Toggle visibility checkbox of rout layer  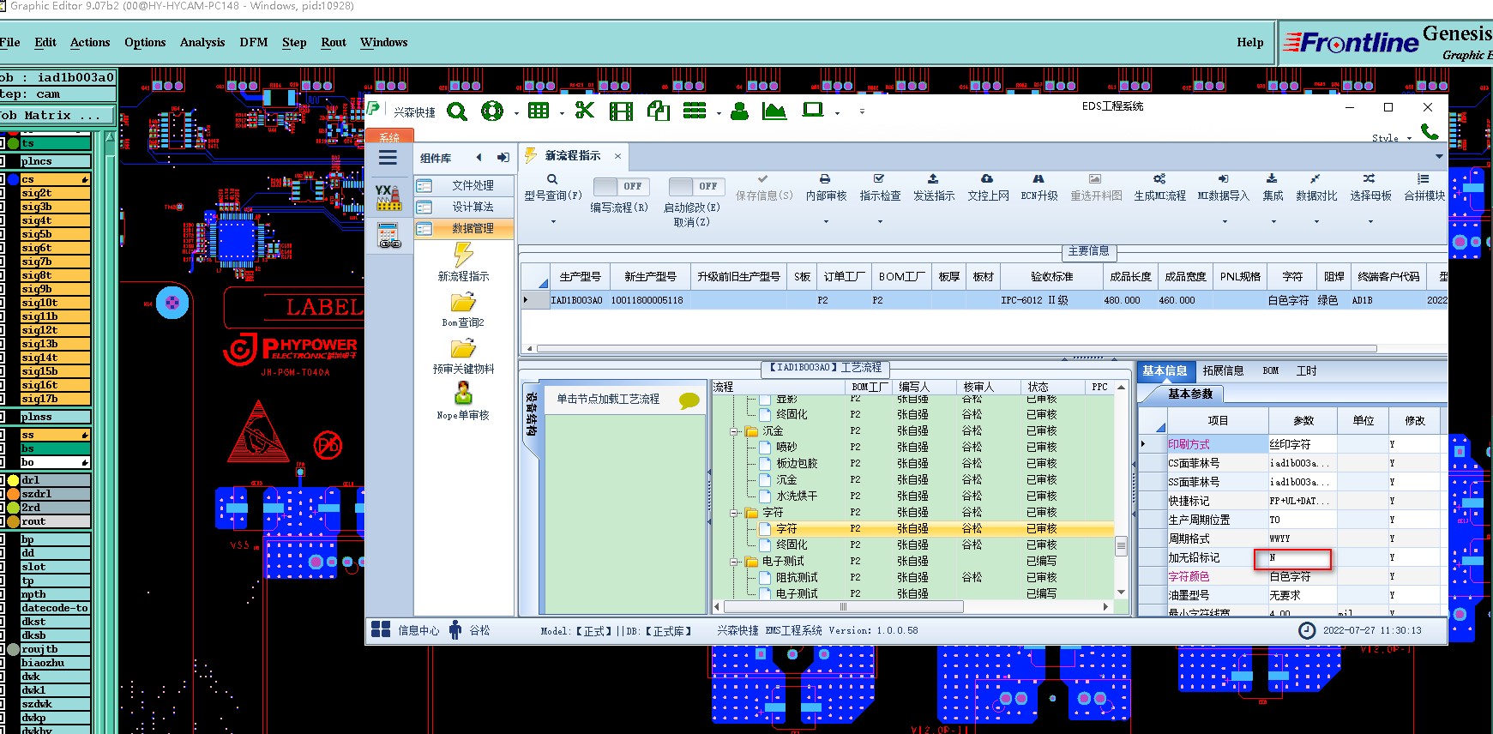[2, 521]
